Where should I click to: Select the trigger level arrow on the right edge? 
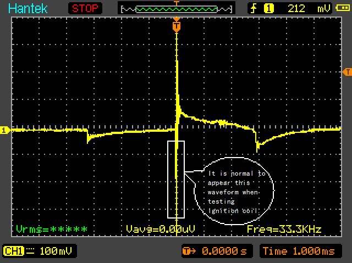347,72
